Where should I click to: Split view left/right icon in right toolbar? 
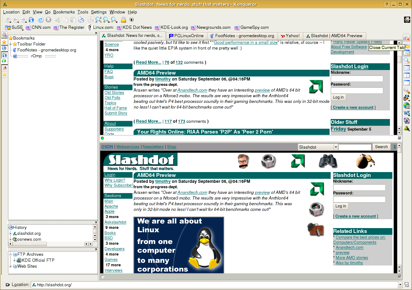click(x=407, y=75)
